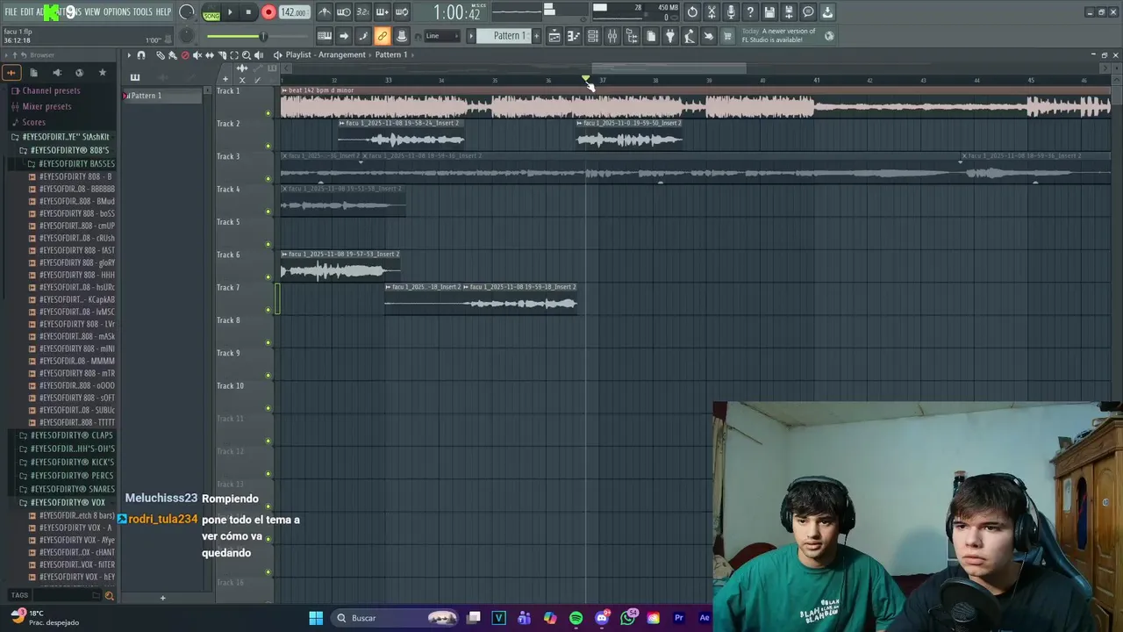Select the Playback speaker tool in playlist
The image size is (1123, 632).
click(259, 55)
